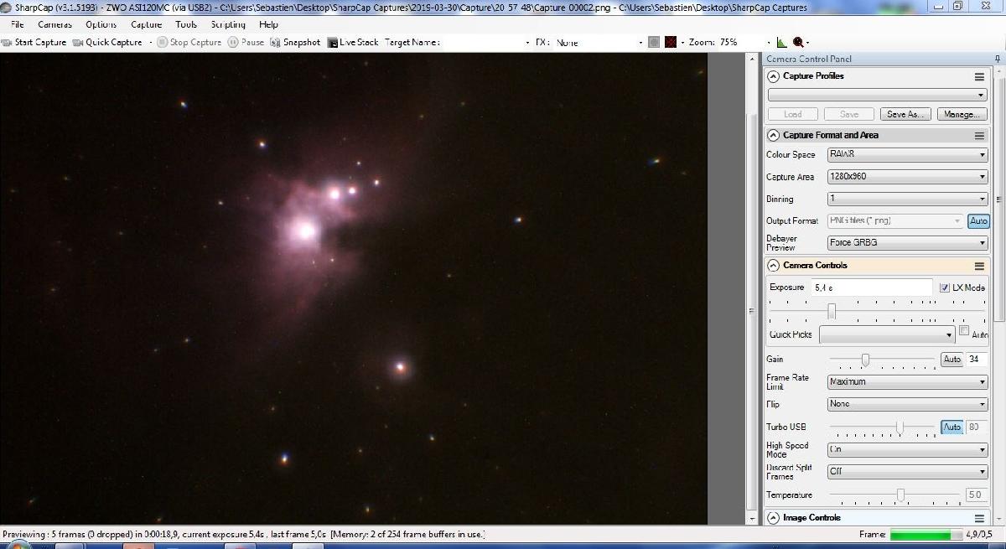The image size is (1006, 549).
Task: Open the Quick Picks dropdown
Action: [887, 335]
